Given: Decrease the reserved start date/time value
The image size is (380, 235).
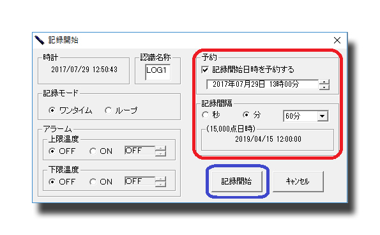Looking at the screenshot, I should [x=324, y=87].
